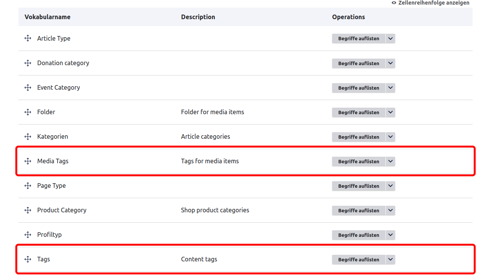Screen dimensions: 491x279
Task: Click 'Folder for media items' description
Action: point(213,112)
